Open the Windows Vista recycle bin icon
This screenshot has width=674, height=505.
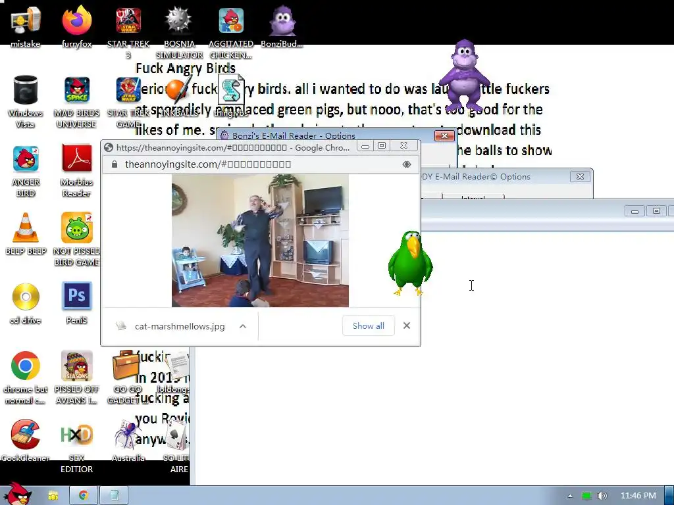point(26,89)
